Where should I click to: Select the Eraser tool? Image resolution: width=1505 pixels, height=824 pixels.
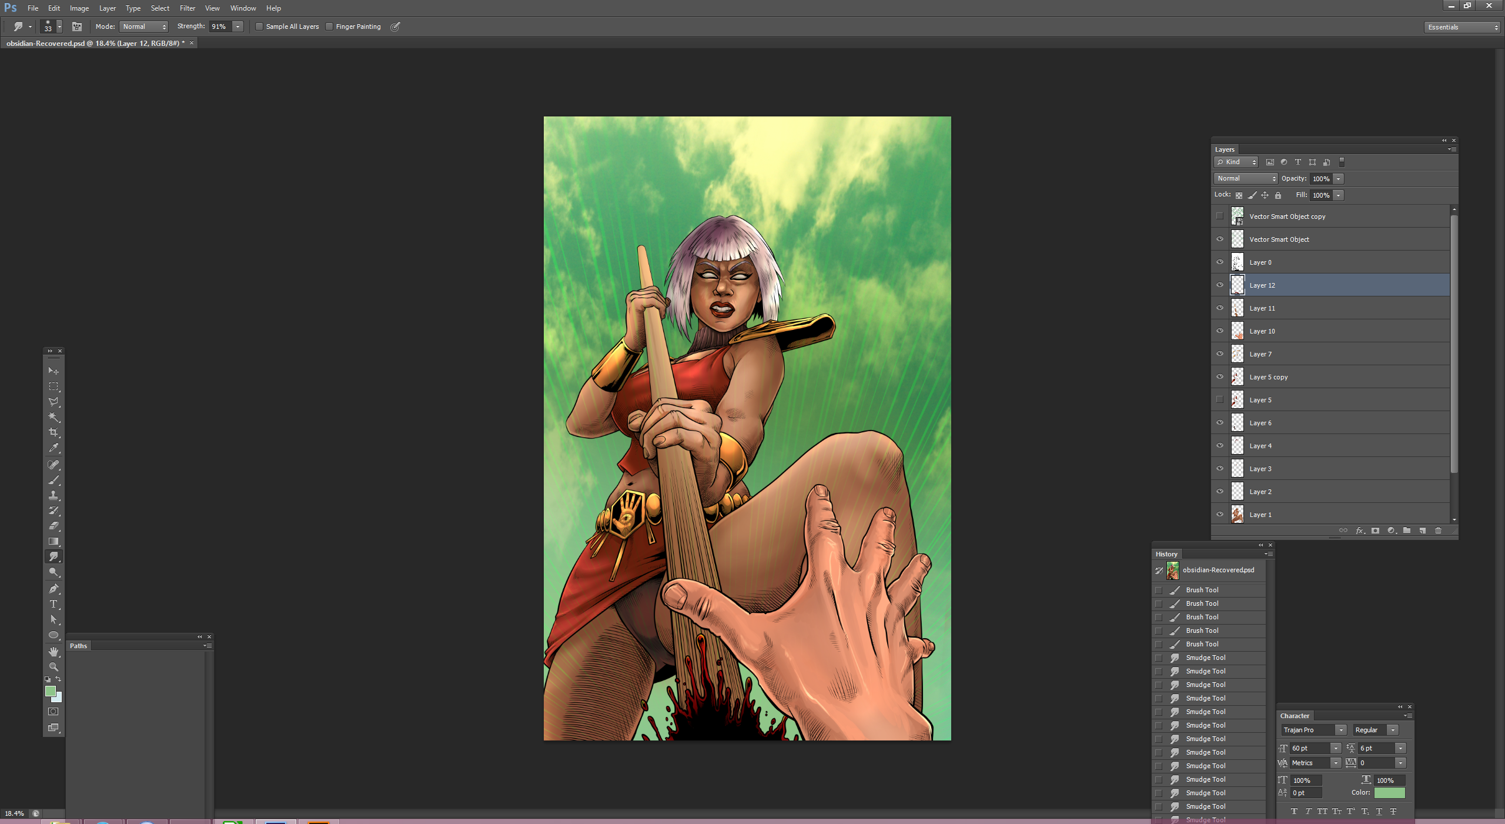(53, 526)
